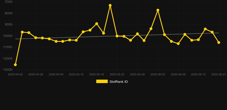
Task: Click the 2025-04-02 x-axis date label
Action: [x=15, y=74]
